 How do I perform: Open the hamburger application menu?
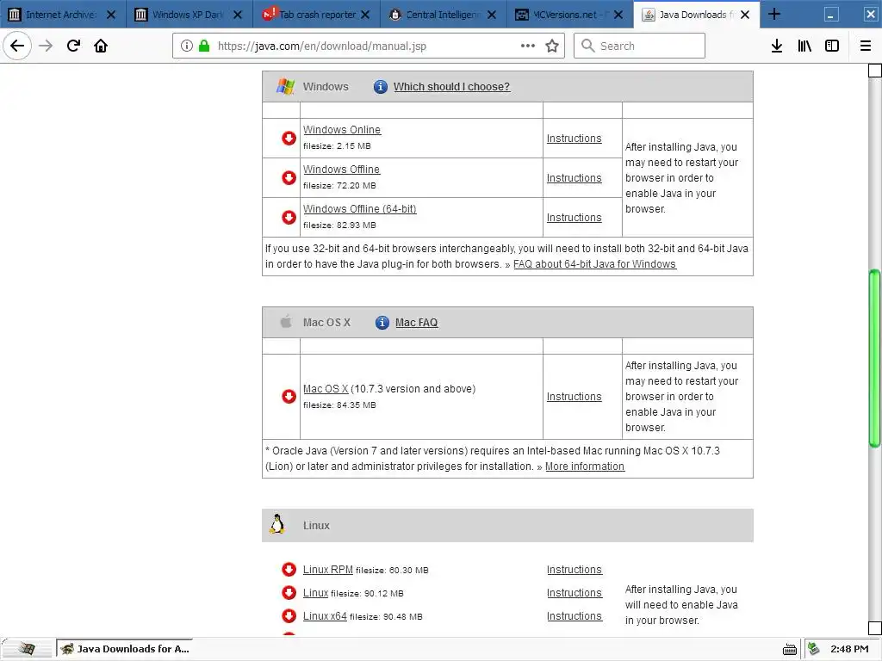(x=866, y=46)
